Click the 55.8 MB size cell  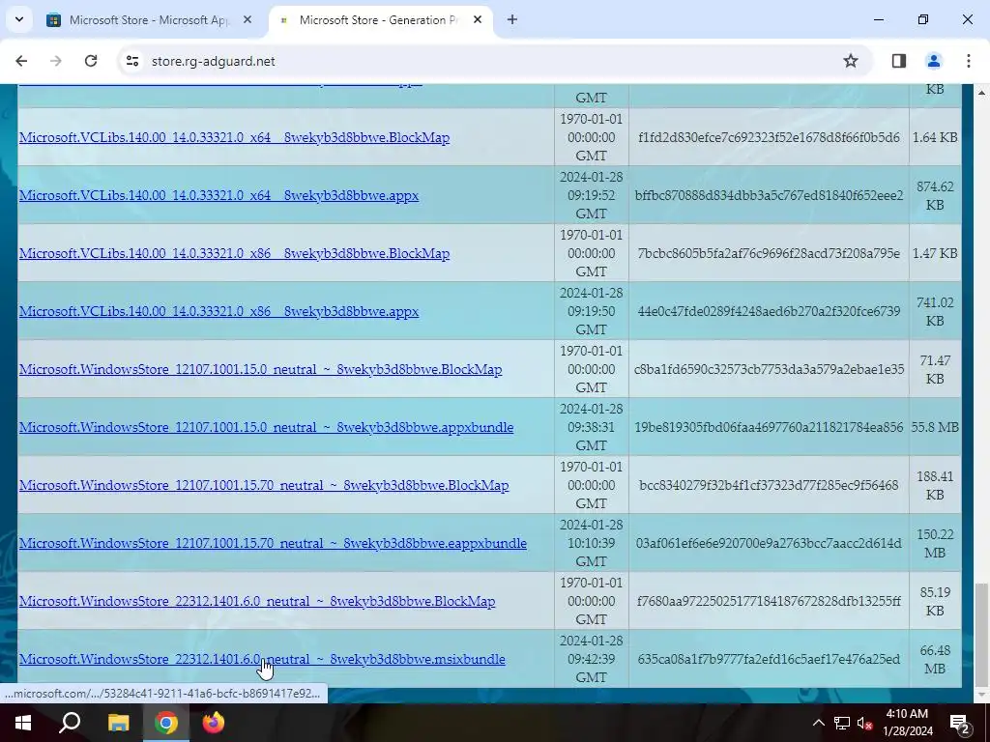pyautogui.click(x=935, y=428)
